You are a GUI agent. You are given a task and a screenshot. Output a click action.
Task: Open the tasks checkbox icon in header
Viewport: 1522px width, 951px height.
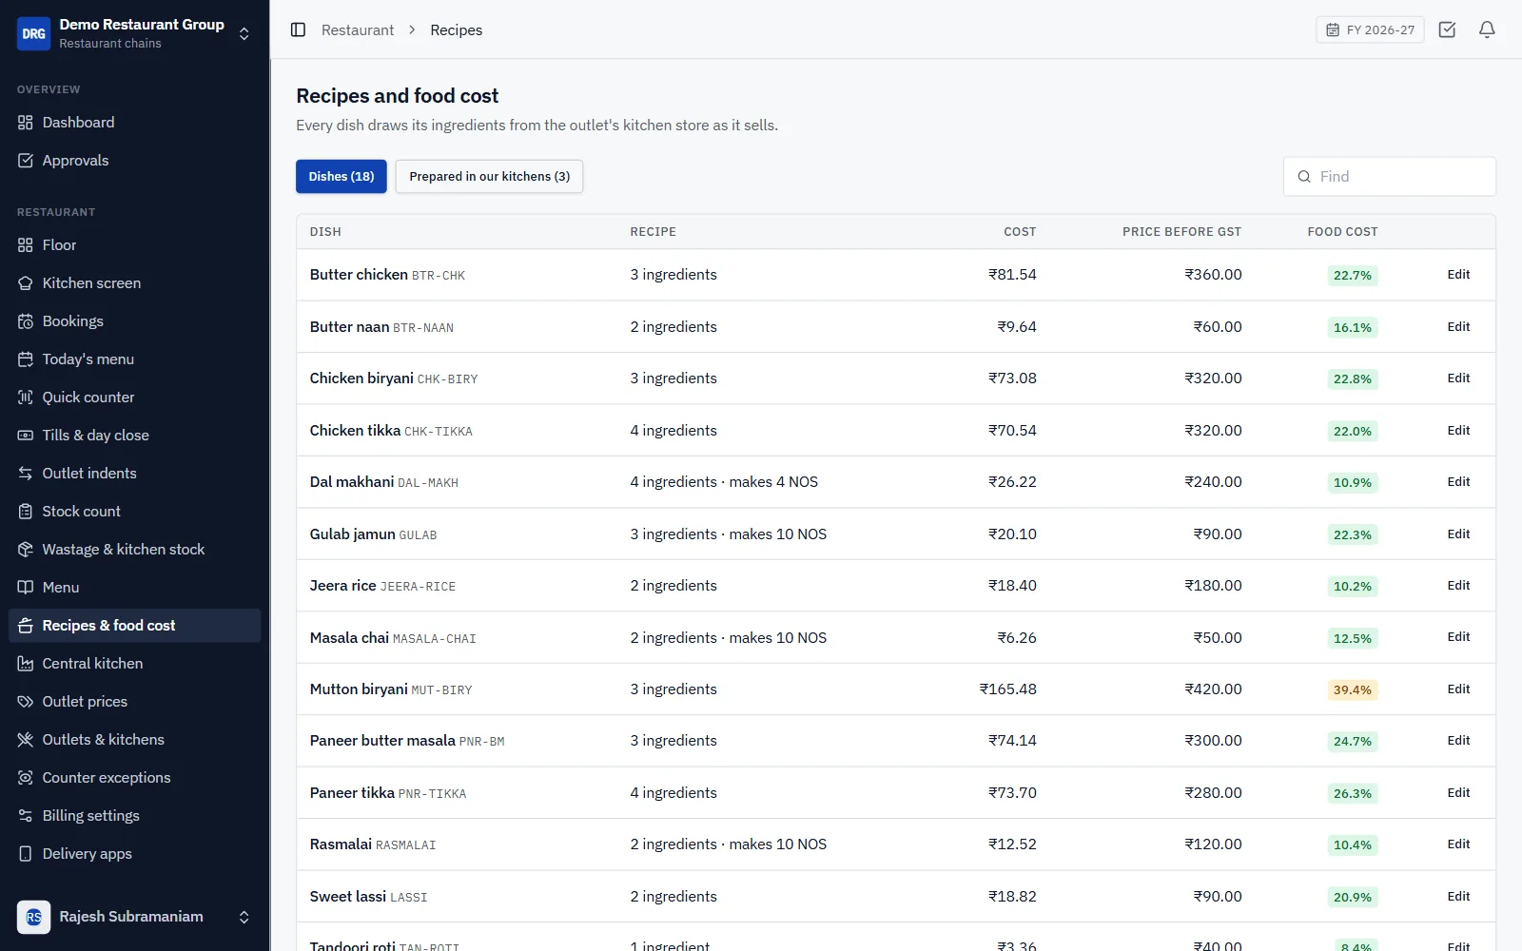click(1447, 29)
